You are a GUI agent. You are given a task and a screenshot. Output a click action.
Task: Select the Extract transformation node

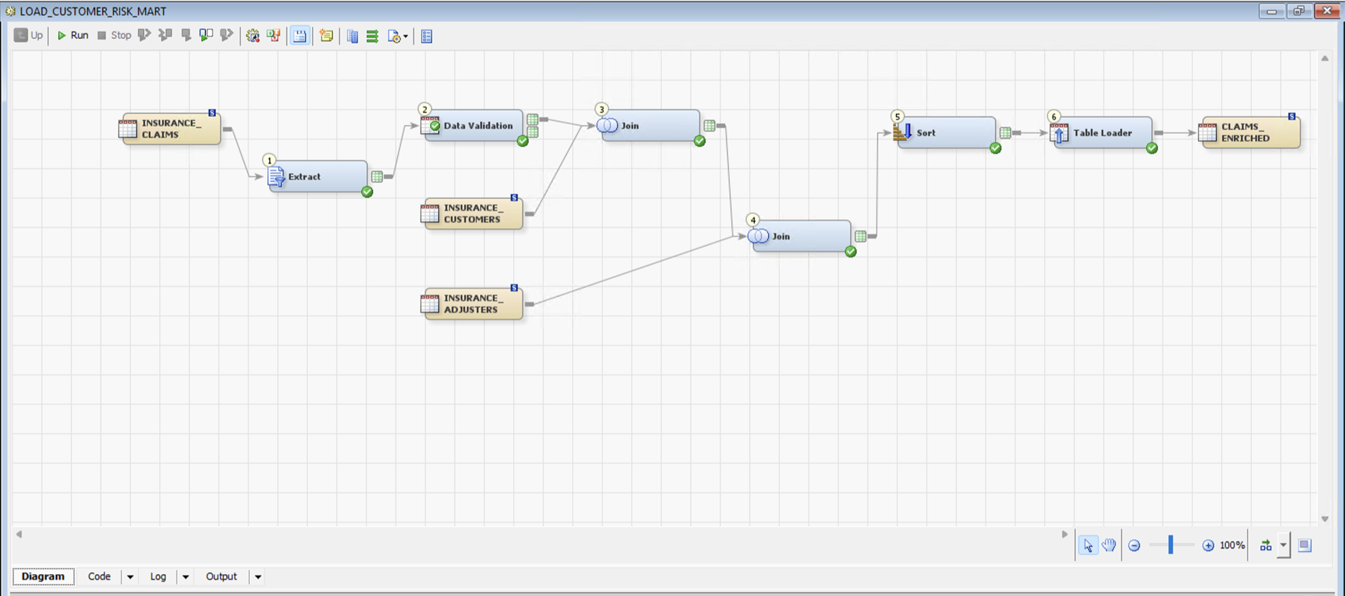point(317,176)
